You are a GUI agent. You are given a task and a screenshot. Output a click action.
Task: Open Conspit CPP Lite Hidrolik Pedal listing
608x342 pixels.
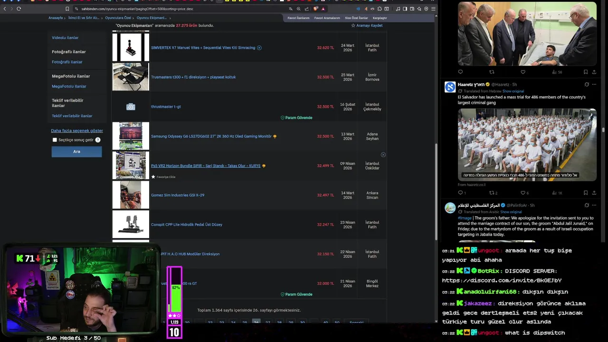187,225
